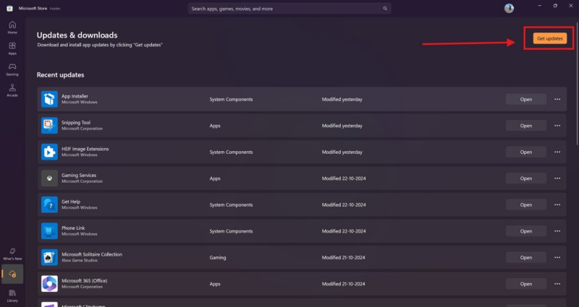Click the Snipping Tool app icon
579x307 pixels.
(x=49, y=125)
